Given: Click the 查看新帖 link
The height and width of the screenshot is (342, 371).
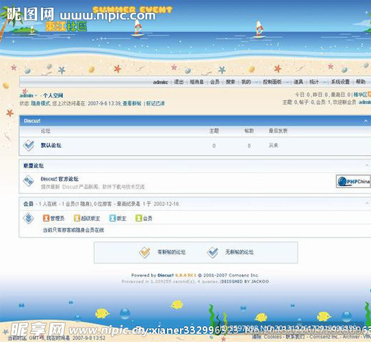Looking at the screenshot, I should coord(132,103).
